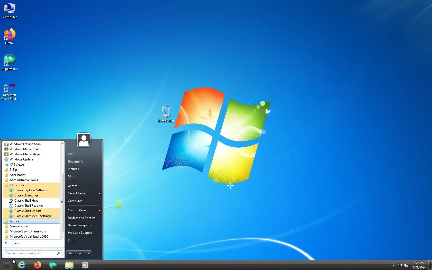Expand the Accessories folder

point(31,175)
